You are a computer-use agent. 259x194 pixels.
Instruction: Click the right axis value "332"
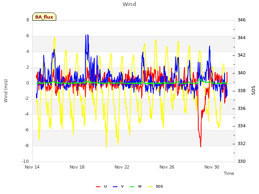(242, 144)
